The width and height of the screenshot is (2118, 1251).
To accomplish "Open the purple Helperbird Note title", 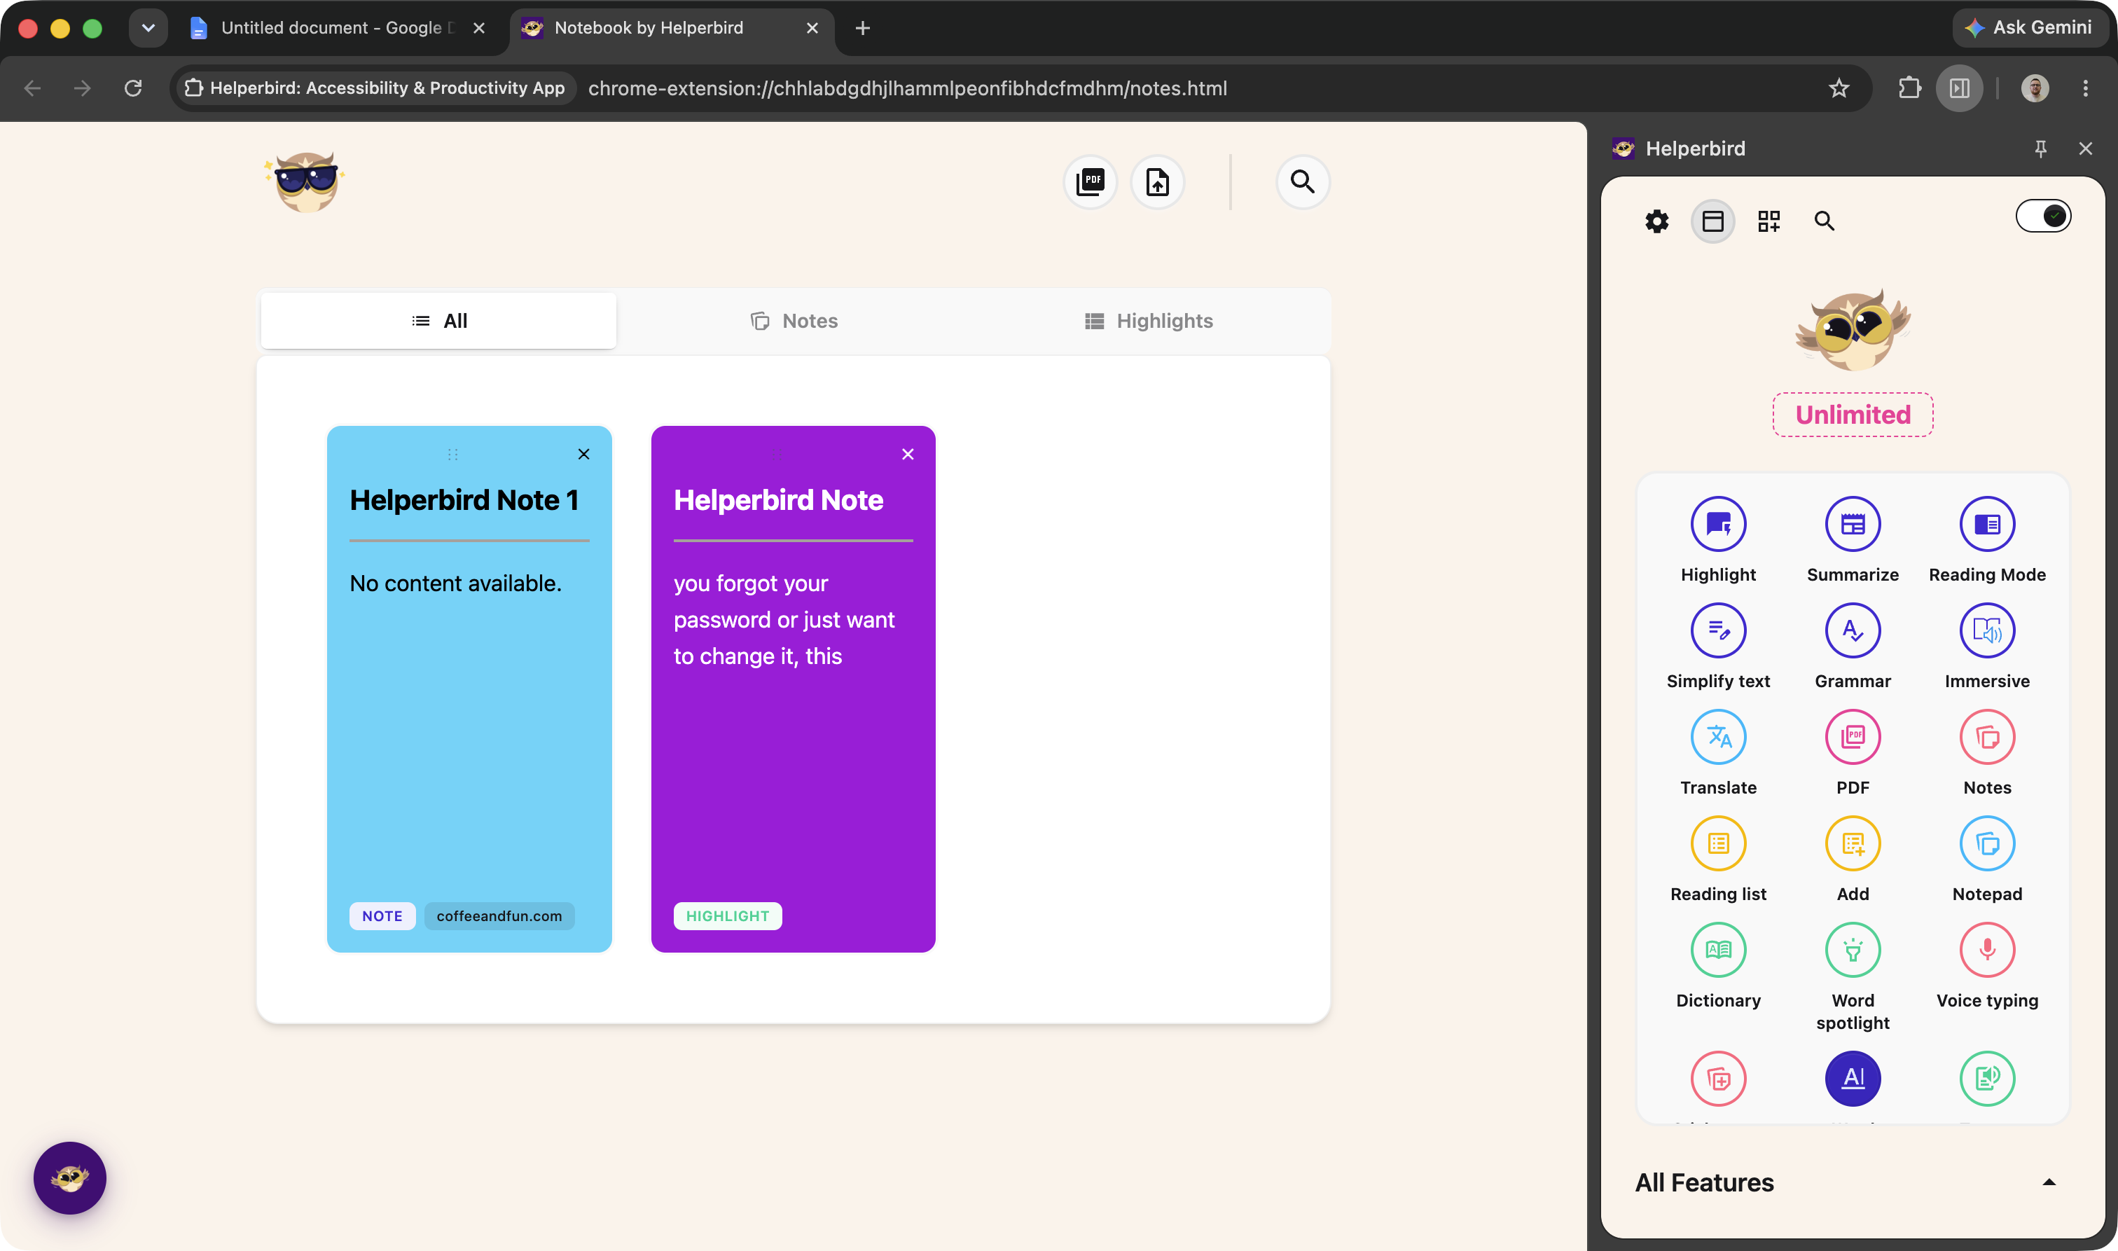I will [x=778, y=500].
